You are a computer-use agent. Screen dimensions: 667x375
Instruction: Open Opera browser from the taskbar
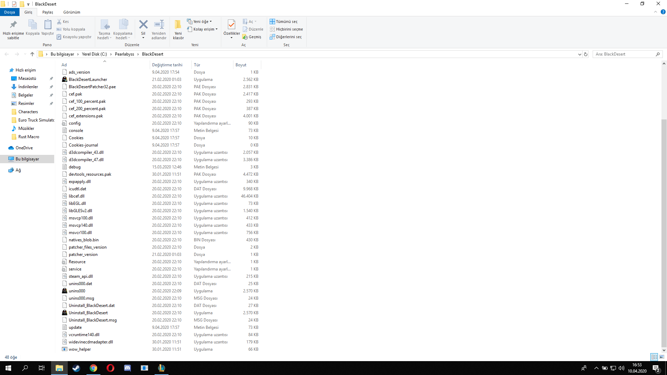click(x=110, y=368)
